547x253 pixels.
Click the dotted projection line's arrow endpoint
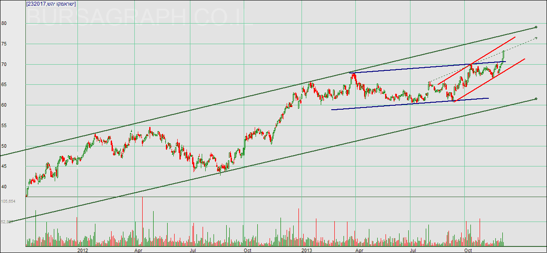click(536, 38)
